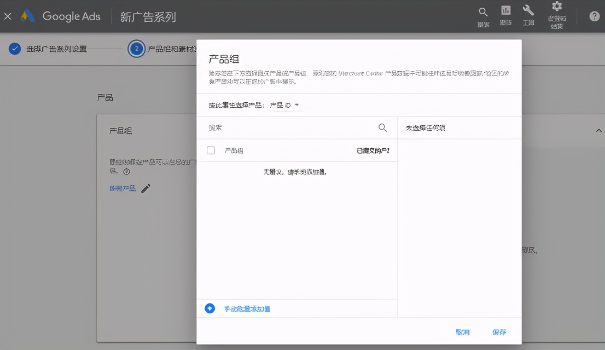Click the search magnifier in the top bar
Screen dimensions: 605x350
click(x=482, y=15)
